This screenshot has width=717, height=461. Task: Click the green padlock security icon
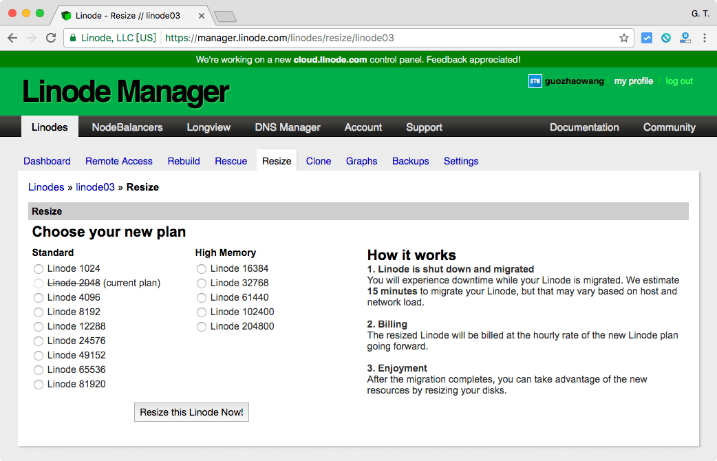coord(73,38)
